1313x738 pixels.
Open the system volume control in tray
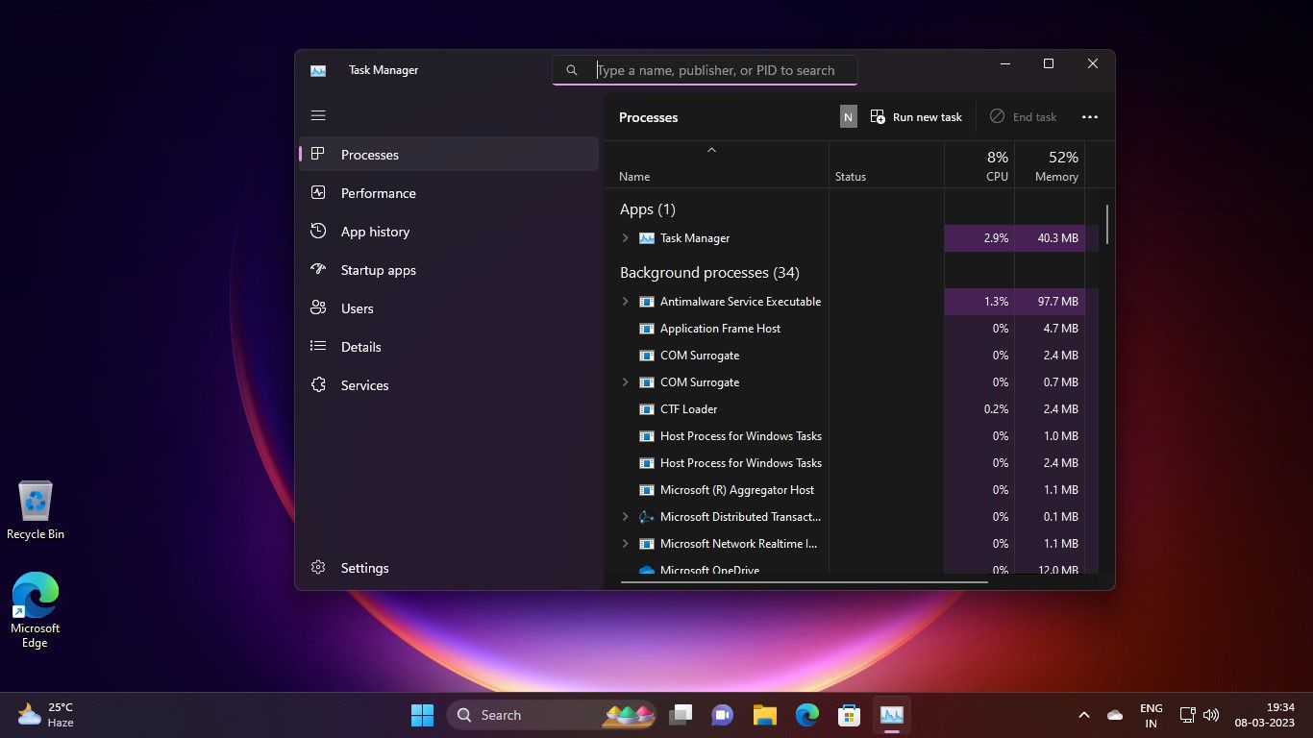click(x=1210, y=714)
